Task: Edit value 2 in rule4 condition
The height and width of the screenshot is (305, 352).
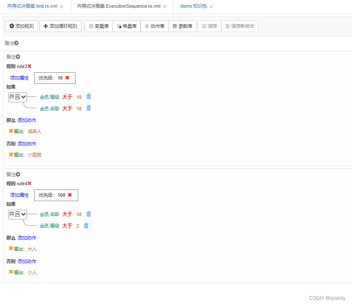Action: pyautogui.click(x=78, y=226)
